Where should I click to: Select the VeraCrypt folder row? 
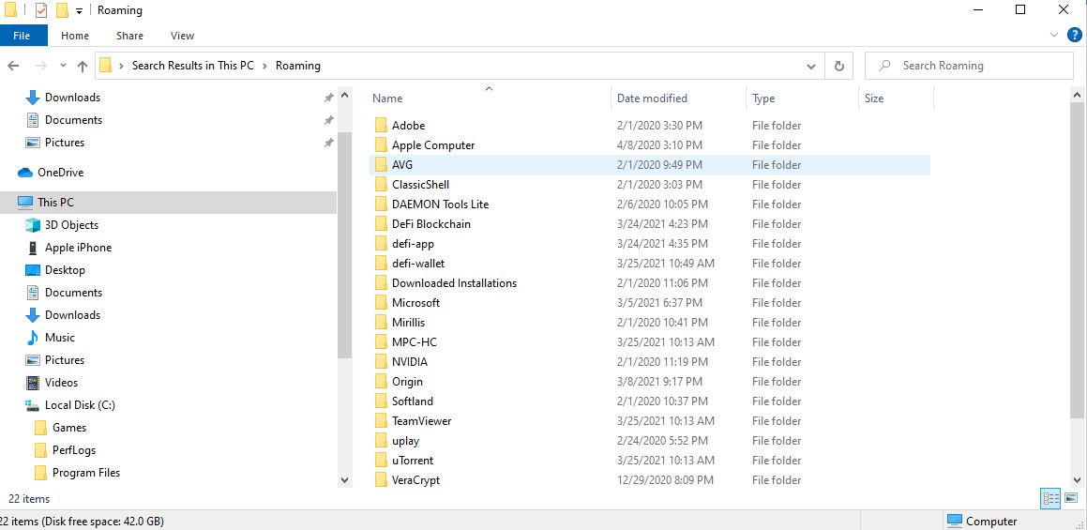tap(651, 480)
